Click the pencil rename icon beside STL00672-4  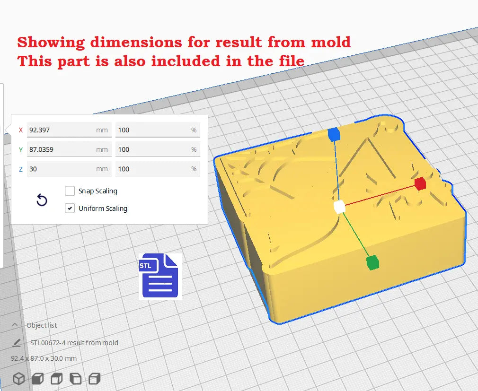[x=17, y=343]
